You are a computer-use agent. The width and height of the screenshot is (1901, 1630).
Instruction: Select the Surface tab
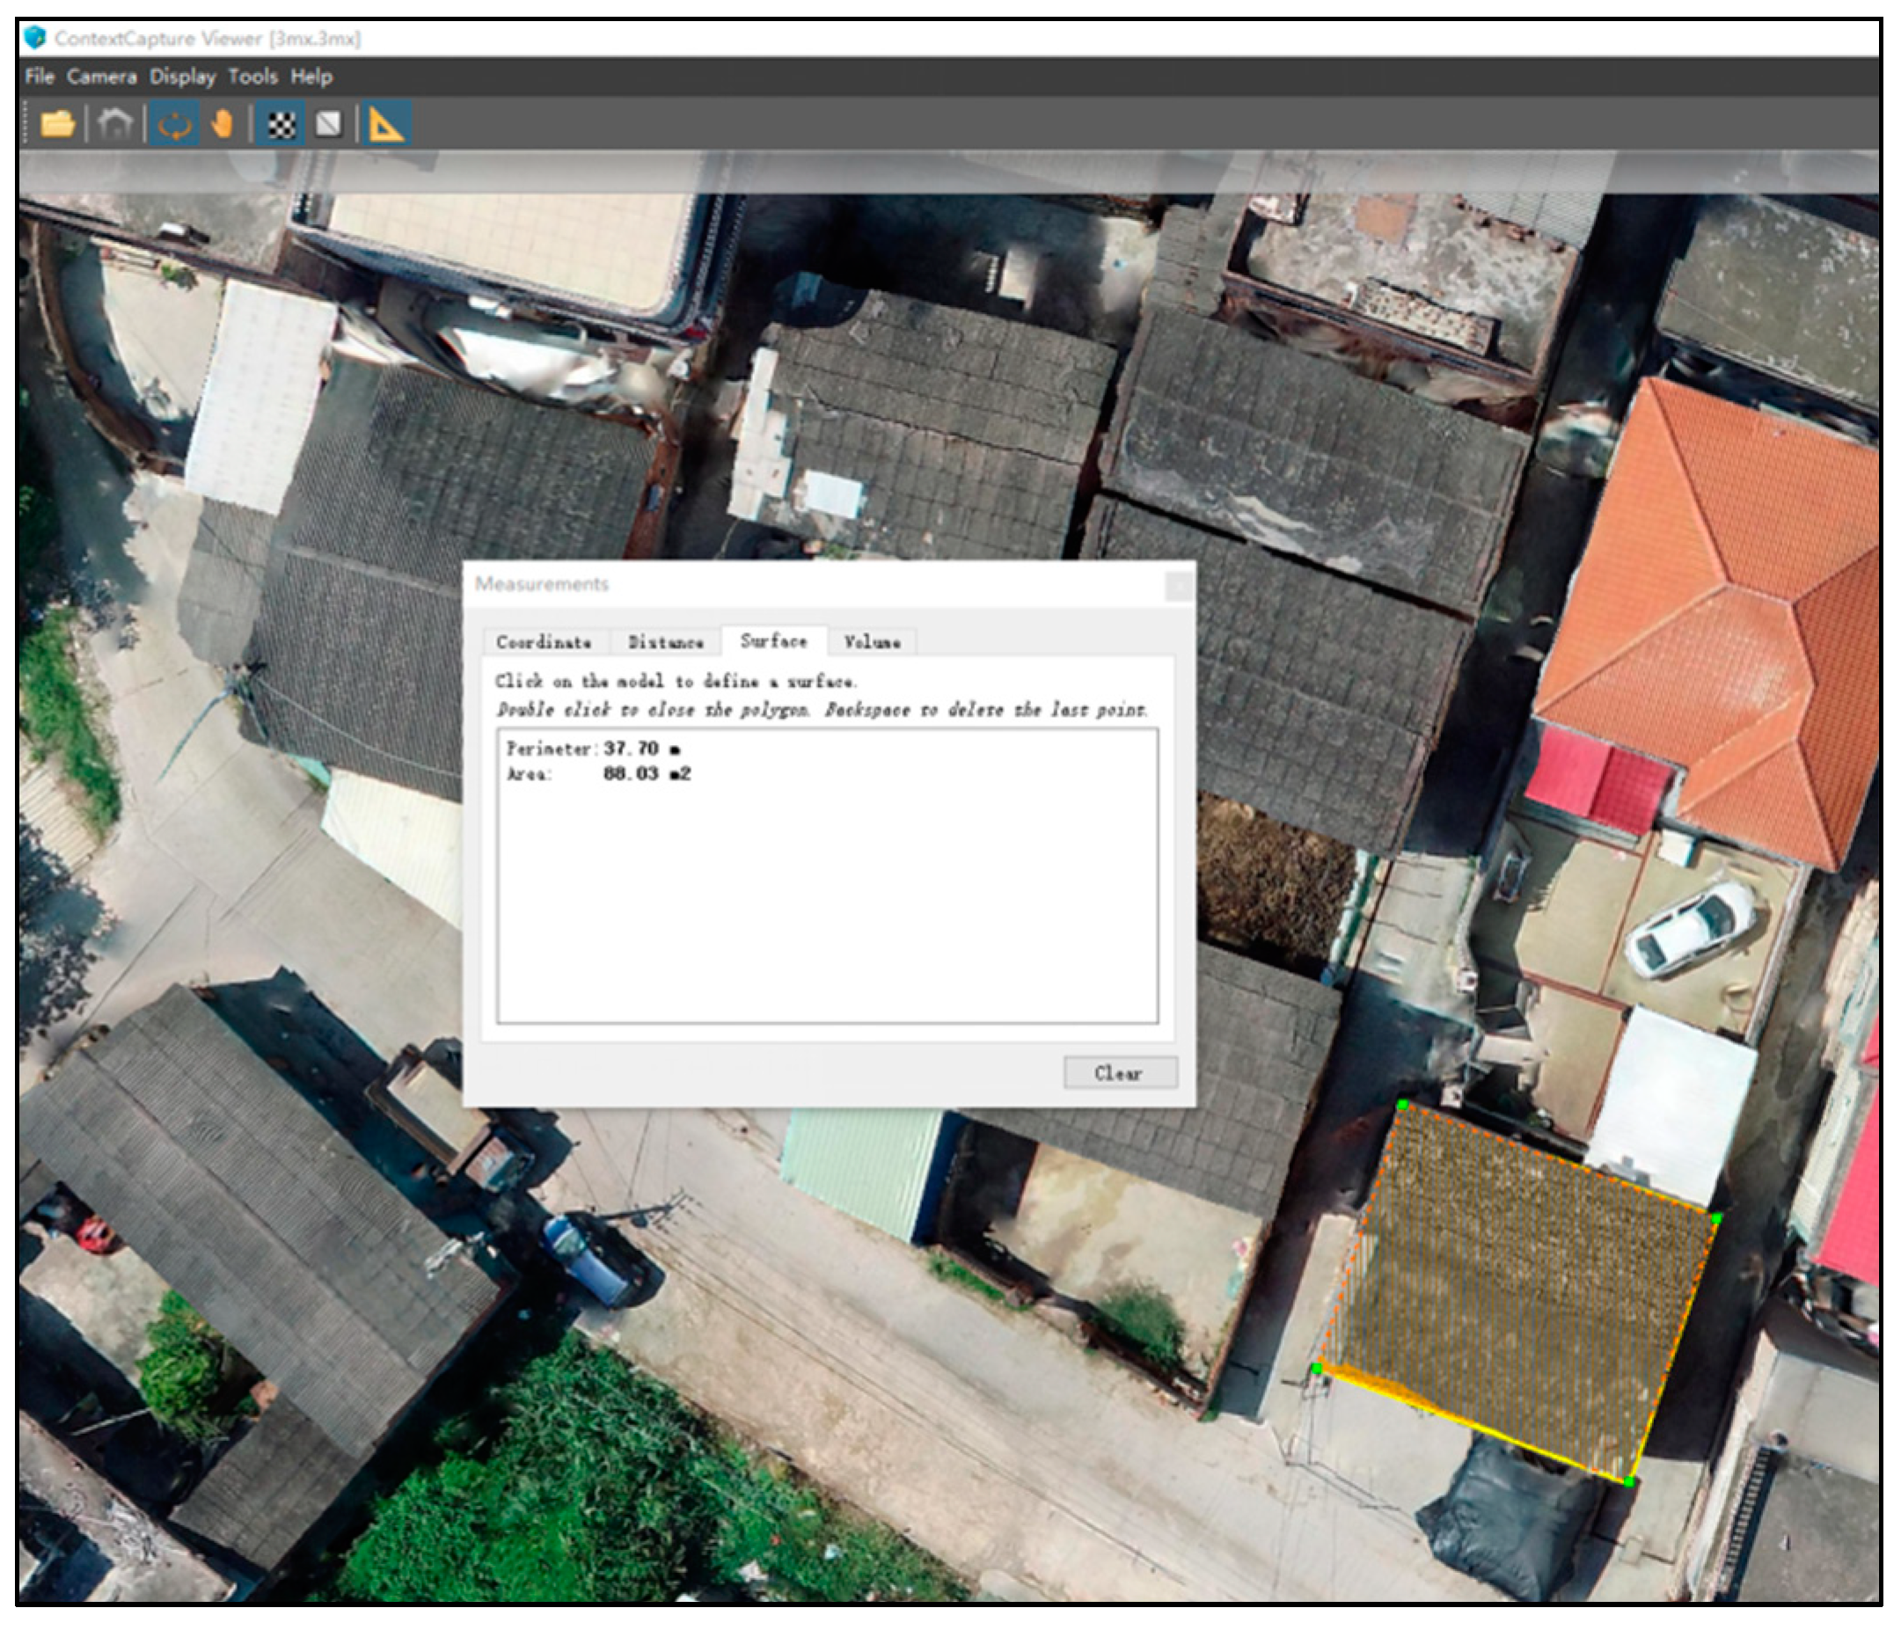(x=773, y=640)
